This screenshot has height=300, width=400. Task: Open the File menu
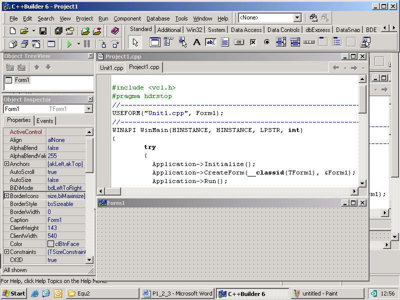pyautogui.click(x=13, y=18)
